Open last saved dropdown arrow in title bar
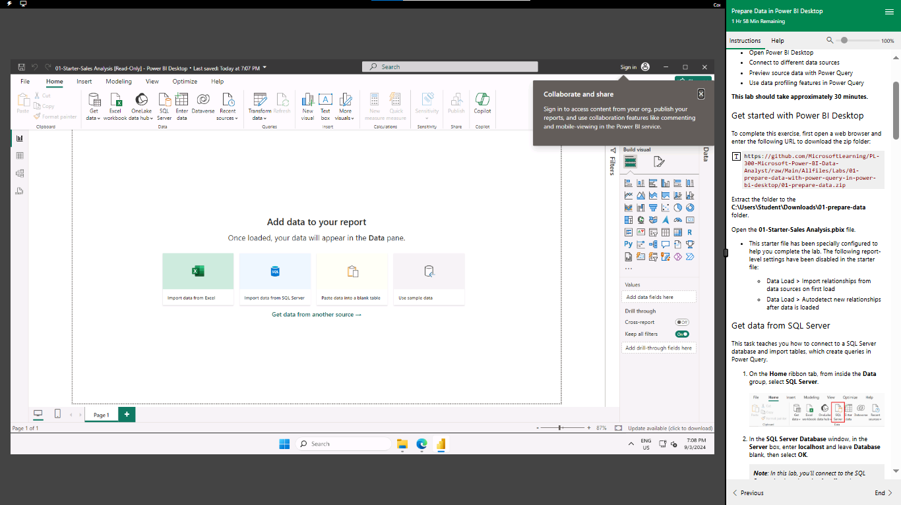The height and width of the screenshot is (505, 901). (x=264, y=67)
